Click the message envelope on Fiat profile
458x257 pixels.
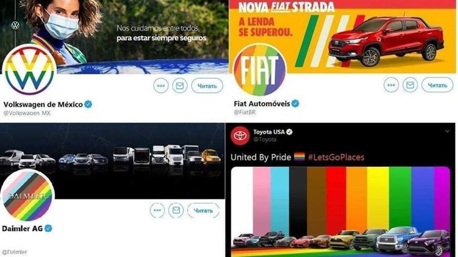coord(410,85)
